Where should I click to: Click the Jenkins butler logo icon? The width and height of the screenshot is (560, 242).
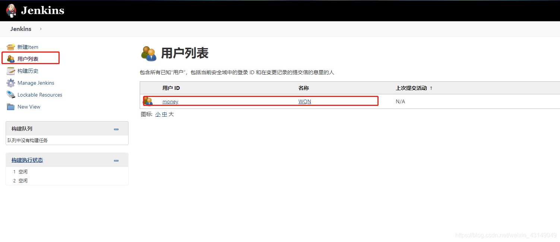click(11, 10)
